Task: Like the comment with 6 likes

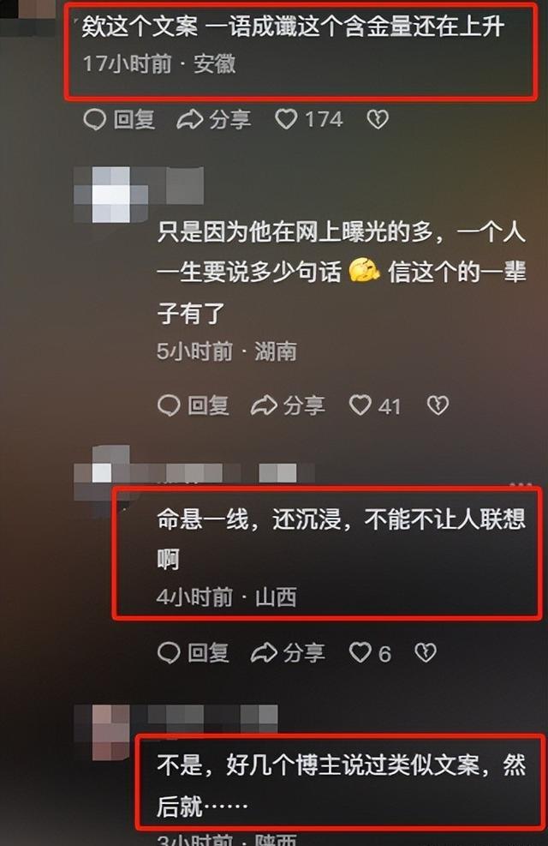Action: click(360, 653)
